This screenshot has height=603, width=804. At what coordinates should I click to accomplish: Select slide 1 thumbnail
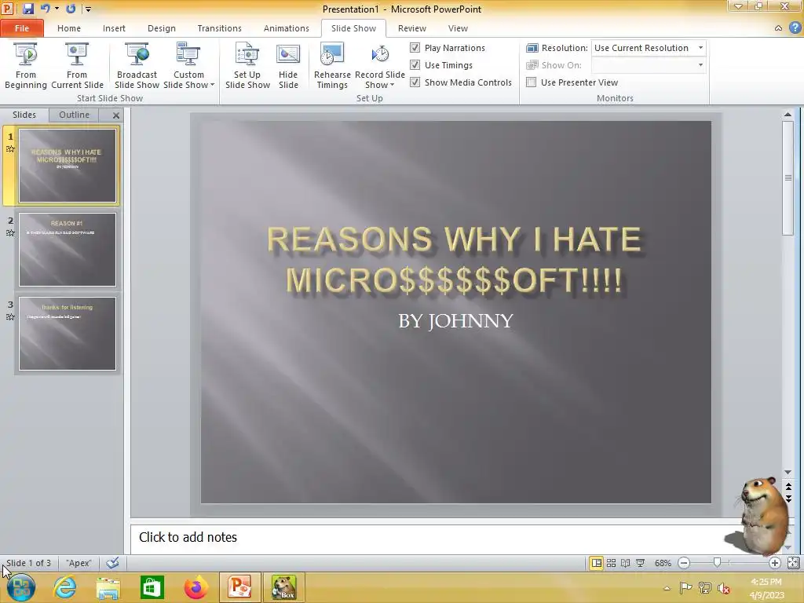pos(68,166)
